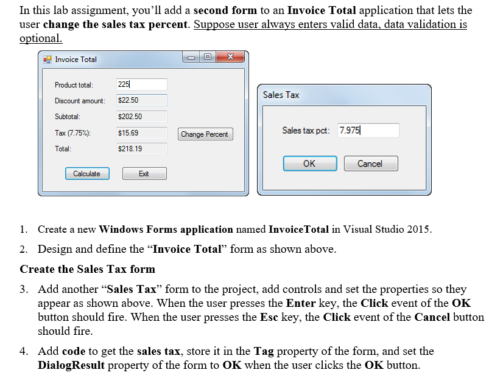Click the bold word 'Esc' in step 3
Image resolution: width=503 pixels, height=381 pixels.
269,317
